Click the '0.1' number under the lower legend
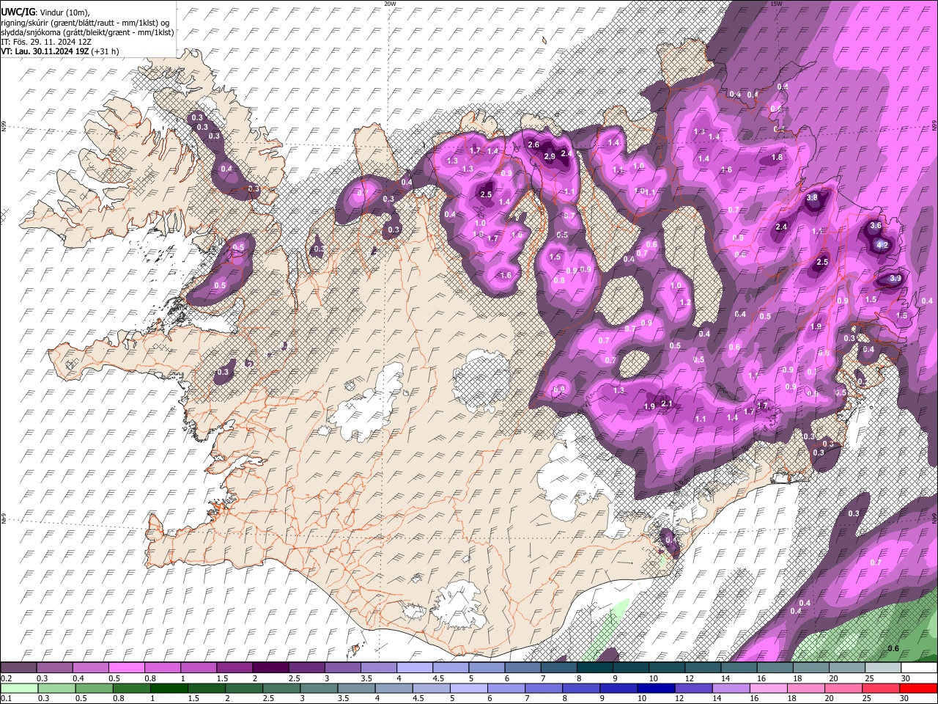The image size is (938, 704). tap(7, 699)
